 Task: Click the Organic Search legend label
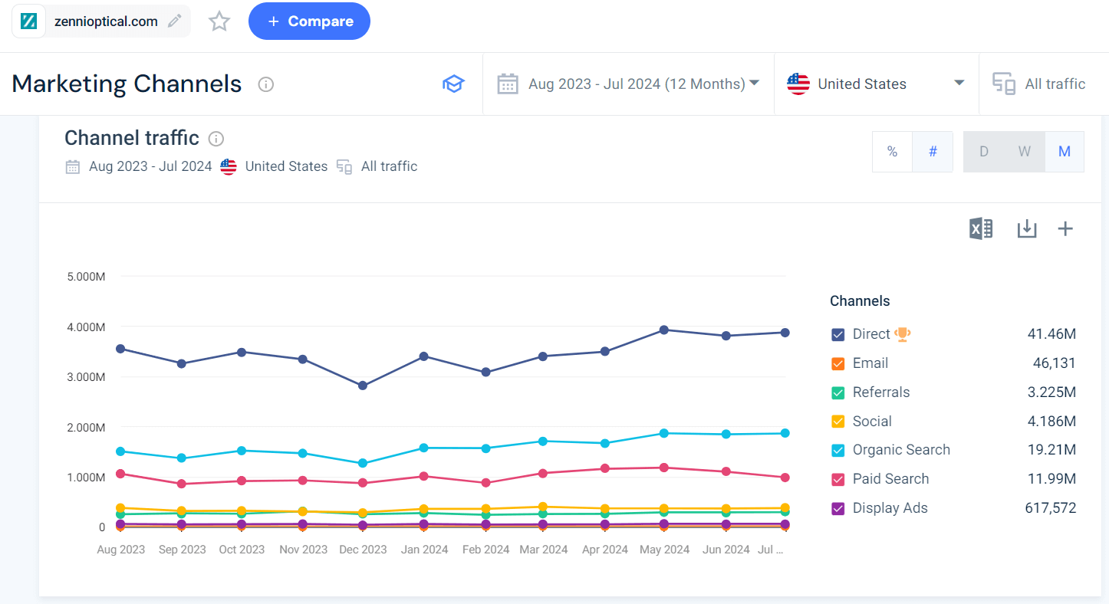click(901, 450)
